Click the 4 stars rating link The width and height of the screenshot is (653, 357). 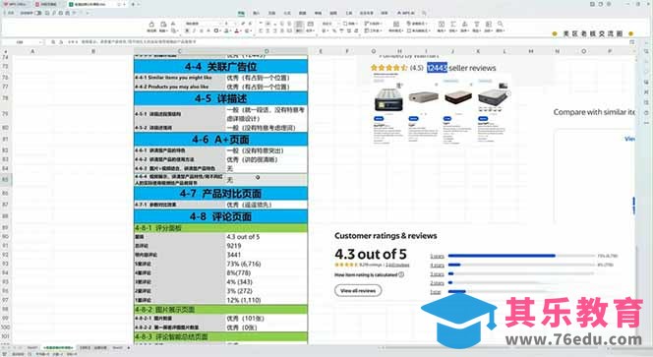coord(437,265)
